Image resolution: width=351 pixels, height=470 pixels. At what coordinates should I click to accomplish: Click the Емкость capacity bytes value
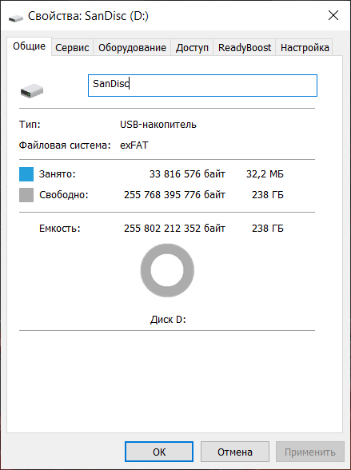pos(174,229)
